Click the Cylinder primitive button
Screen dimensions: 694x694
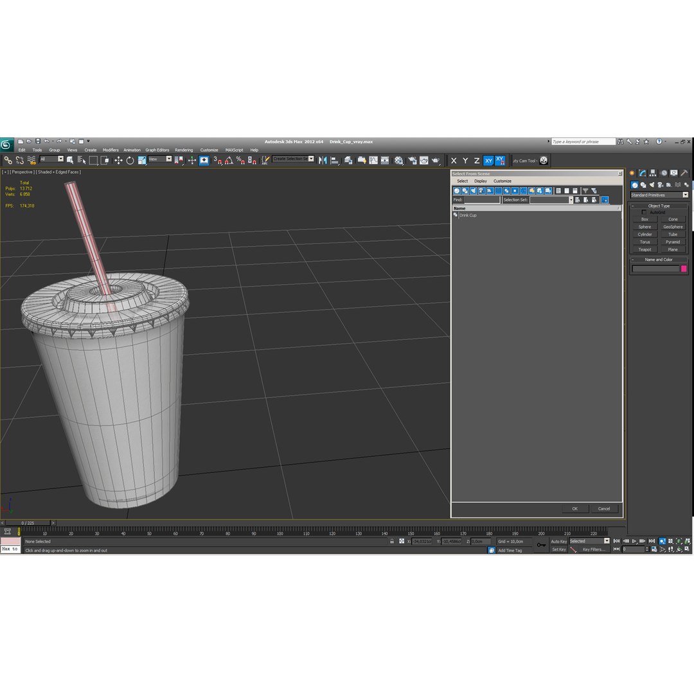click(645, 235)
